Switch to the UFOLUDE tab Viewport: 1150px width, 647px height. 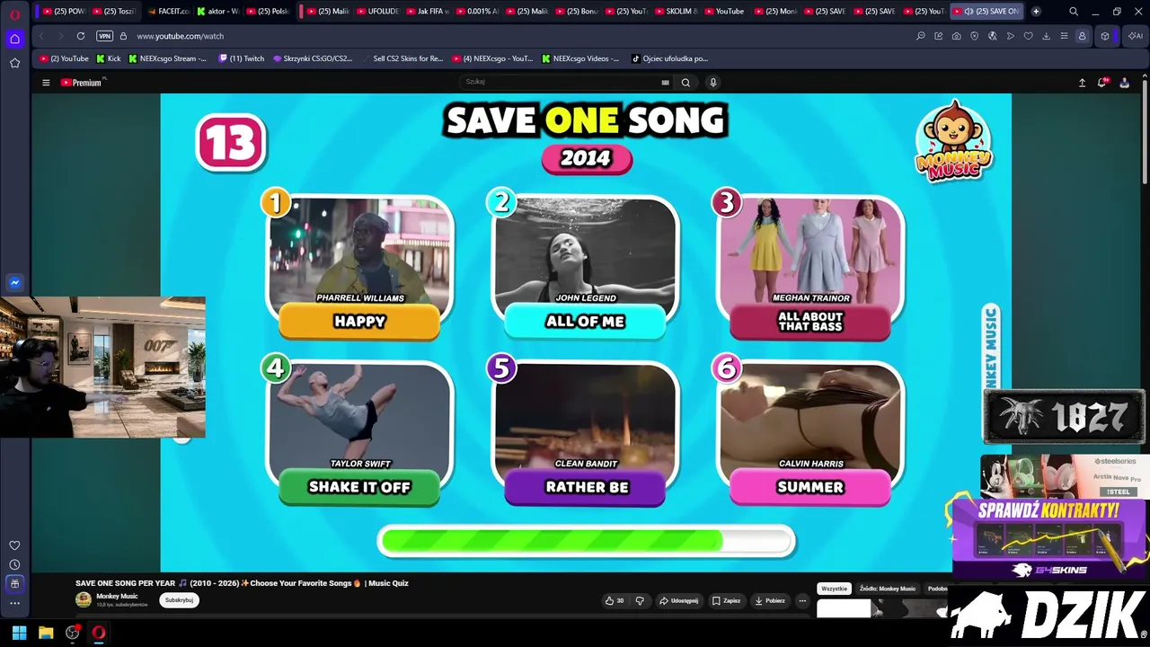pos(377,12)
